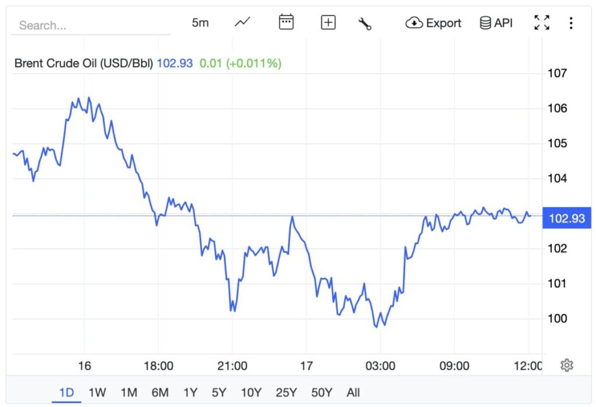Image resolution: width=596 pixels, height=407 pixels.
Task: Open chart settings via the wrench icon
Action: coord(366,23)
